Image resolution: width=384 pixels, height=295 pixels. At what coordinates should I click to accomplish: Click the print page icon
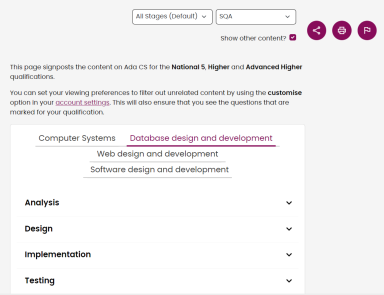click(341, 30)
